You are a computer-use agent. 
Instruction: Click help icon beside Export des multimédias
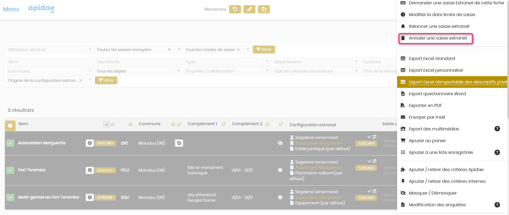(497, 129)
